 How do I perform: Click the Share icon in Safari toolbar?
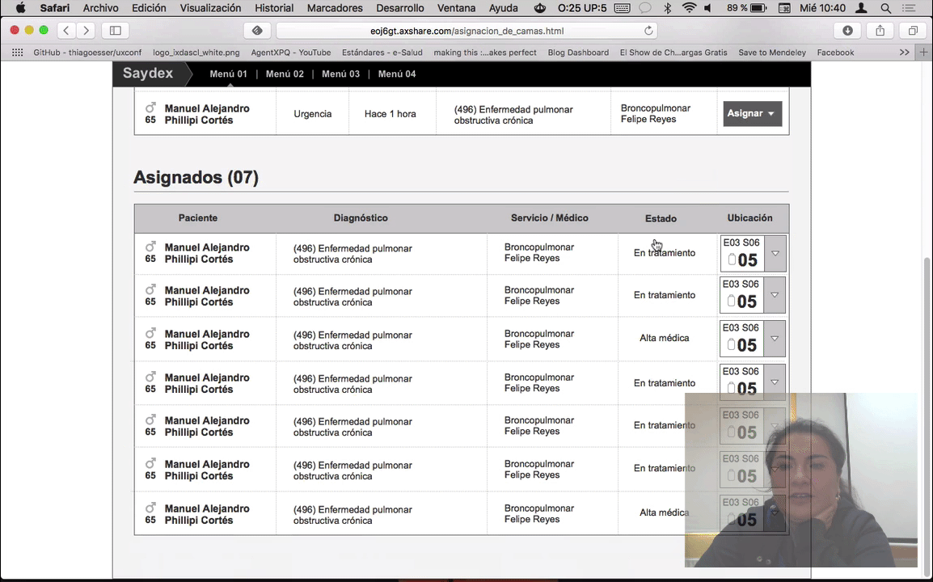[880, 31]
